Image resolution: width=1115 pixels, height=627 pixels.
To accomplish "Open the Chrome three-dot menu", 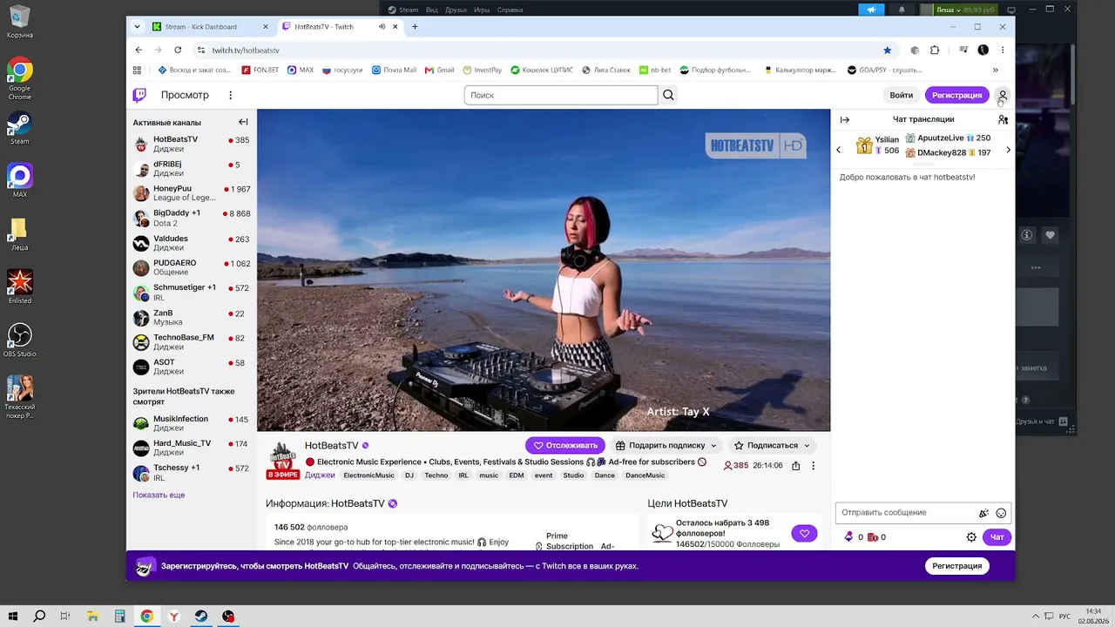I will point(1003,51).
